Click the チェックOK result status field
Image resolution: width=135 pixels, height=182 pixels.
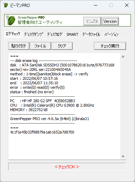click(x=67, y=167)
